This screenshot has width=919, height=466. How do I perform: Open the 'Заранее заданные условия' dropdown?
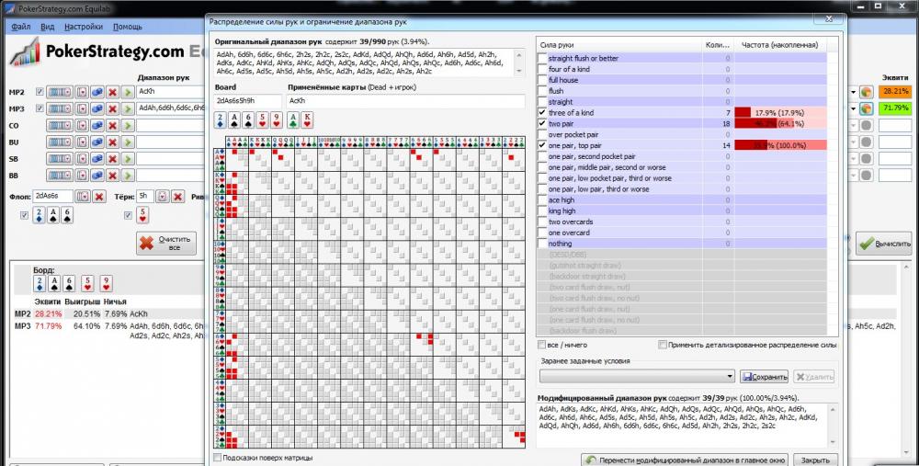point(637,376)
